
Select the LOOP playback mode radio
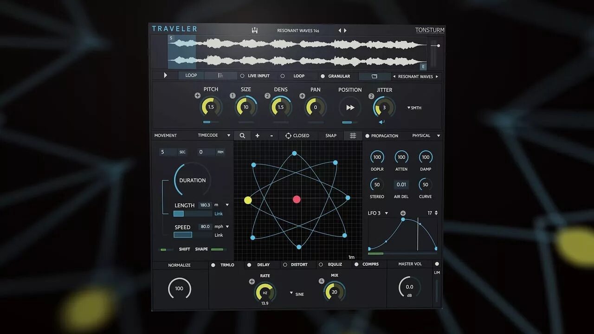coord(283,76)
